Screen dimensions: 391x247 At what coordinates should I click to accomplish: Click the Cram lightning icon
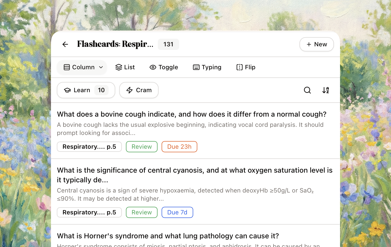point(130,90)
